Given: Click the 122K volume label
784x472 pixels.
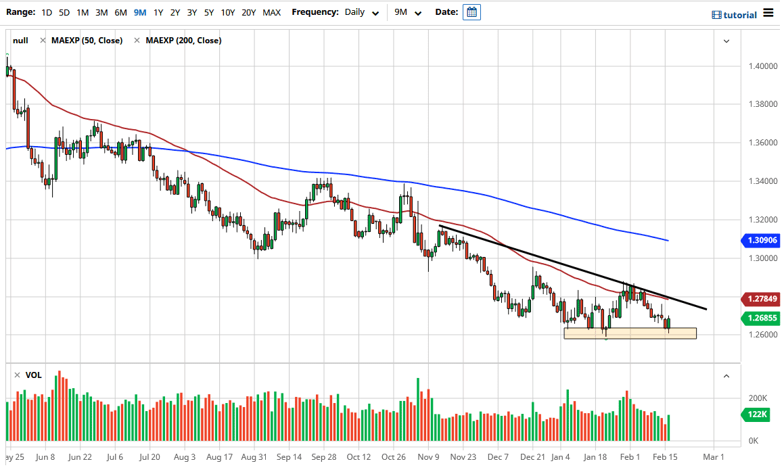Looking at the screenshot, I should coord(756,415).
